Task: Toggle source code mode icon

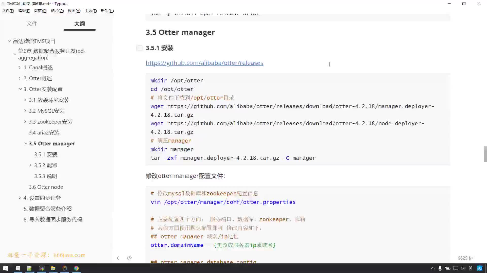Action: coord(129,258)
